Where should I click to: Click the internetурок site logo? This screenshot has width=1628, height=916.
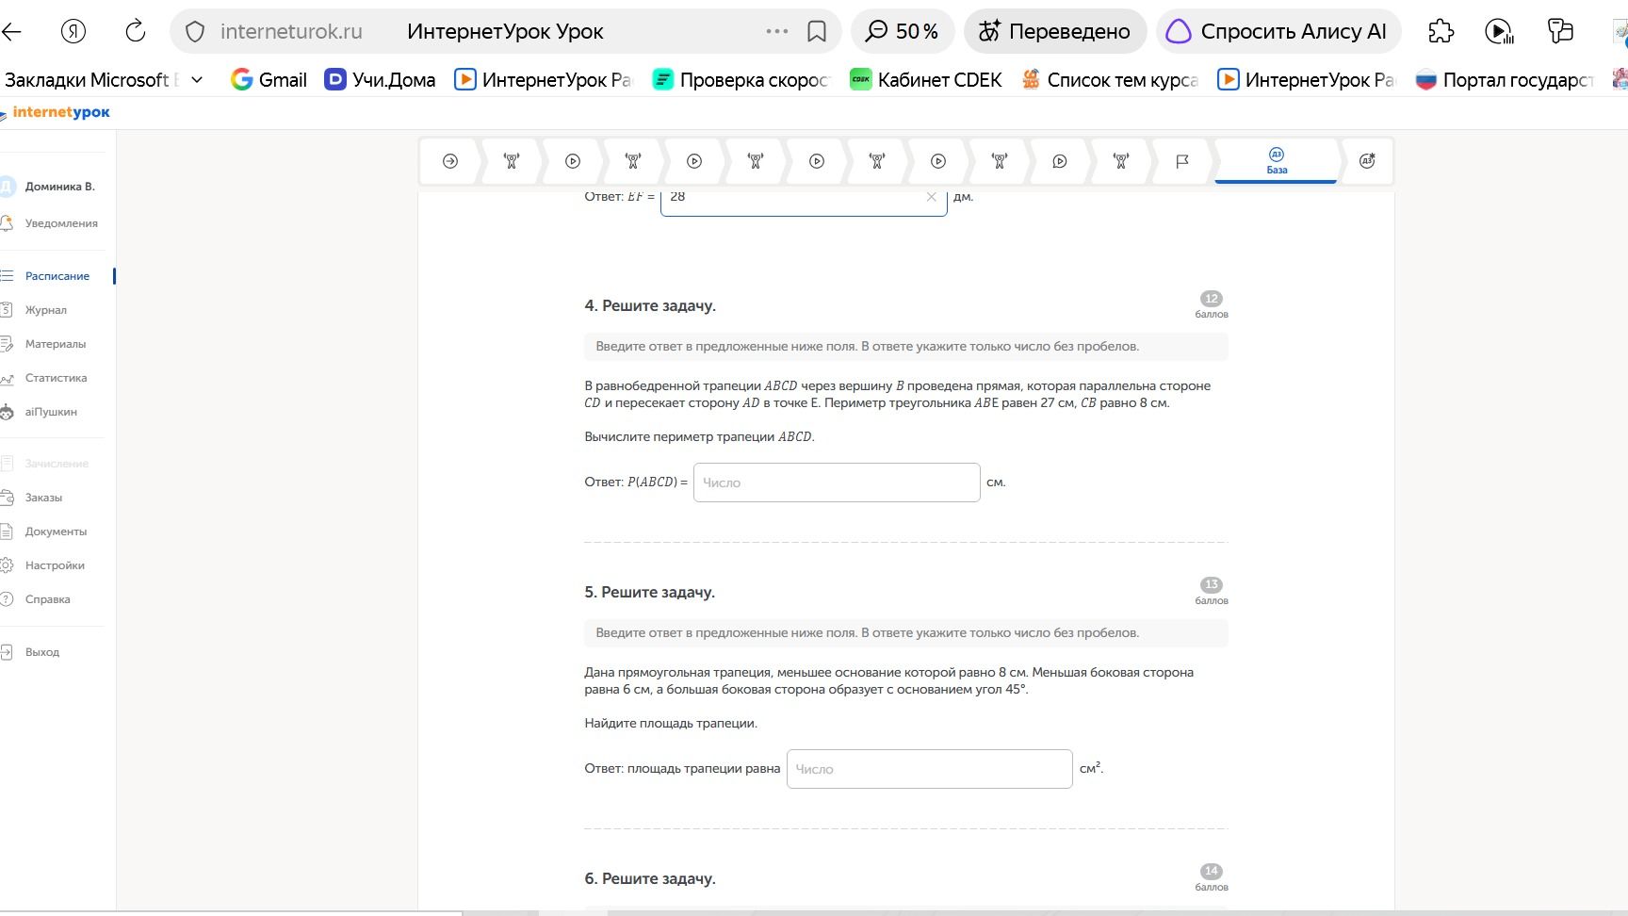pyautogui.click(x=57, y=112)
